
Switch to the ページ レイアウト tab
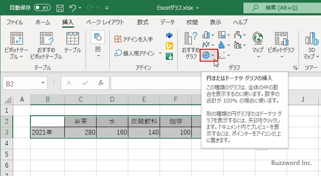tap(105, 22)
